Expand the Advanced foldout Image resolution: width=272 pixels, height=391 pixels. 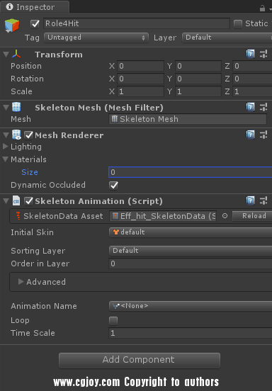pos(21,282)
